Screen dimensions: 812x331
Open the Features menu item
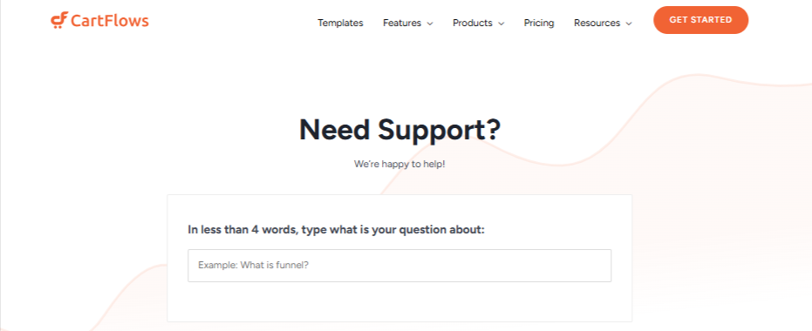(x=402, y=23)
